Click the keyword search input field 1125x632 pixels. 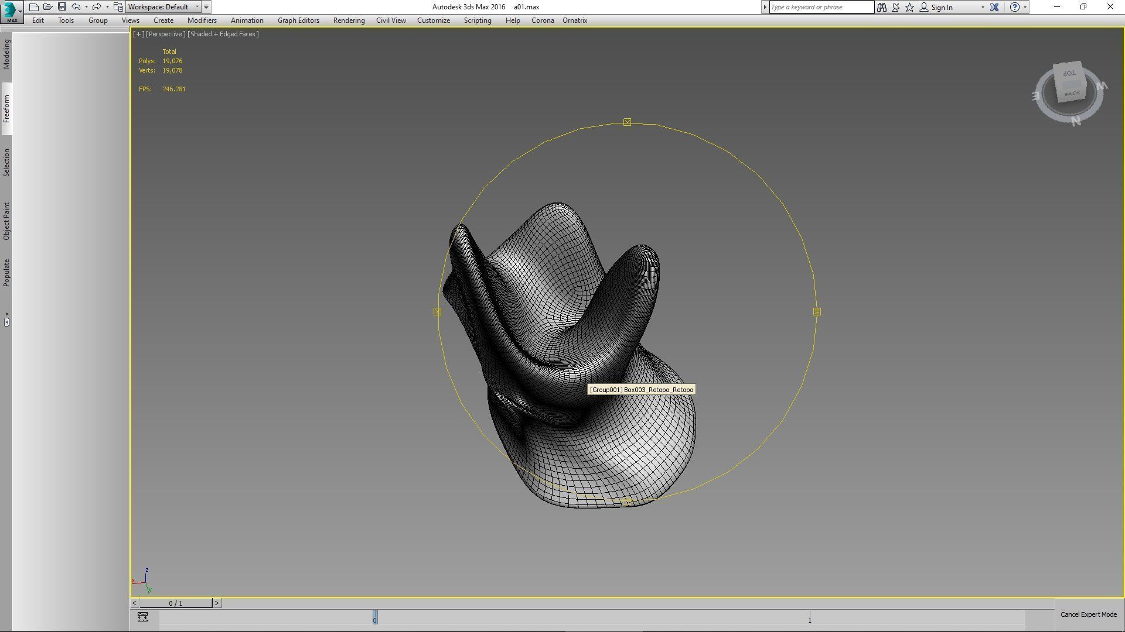tap(820, 7)
